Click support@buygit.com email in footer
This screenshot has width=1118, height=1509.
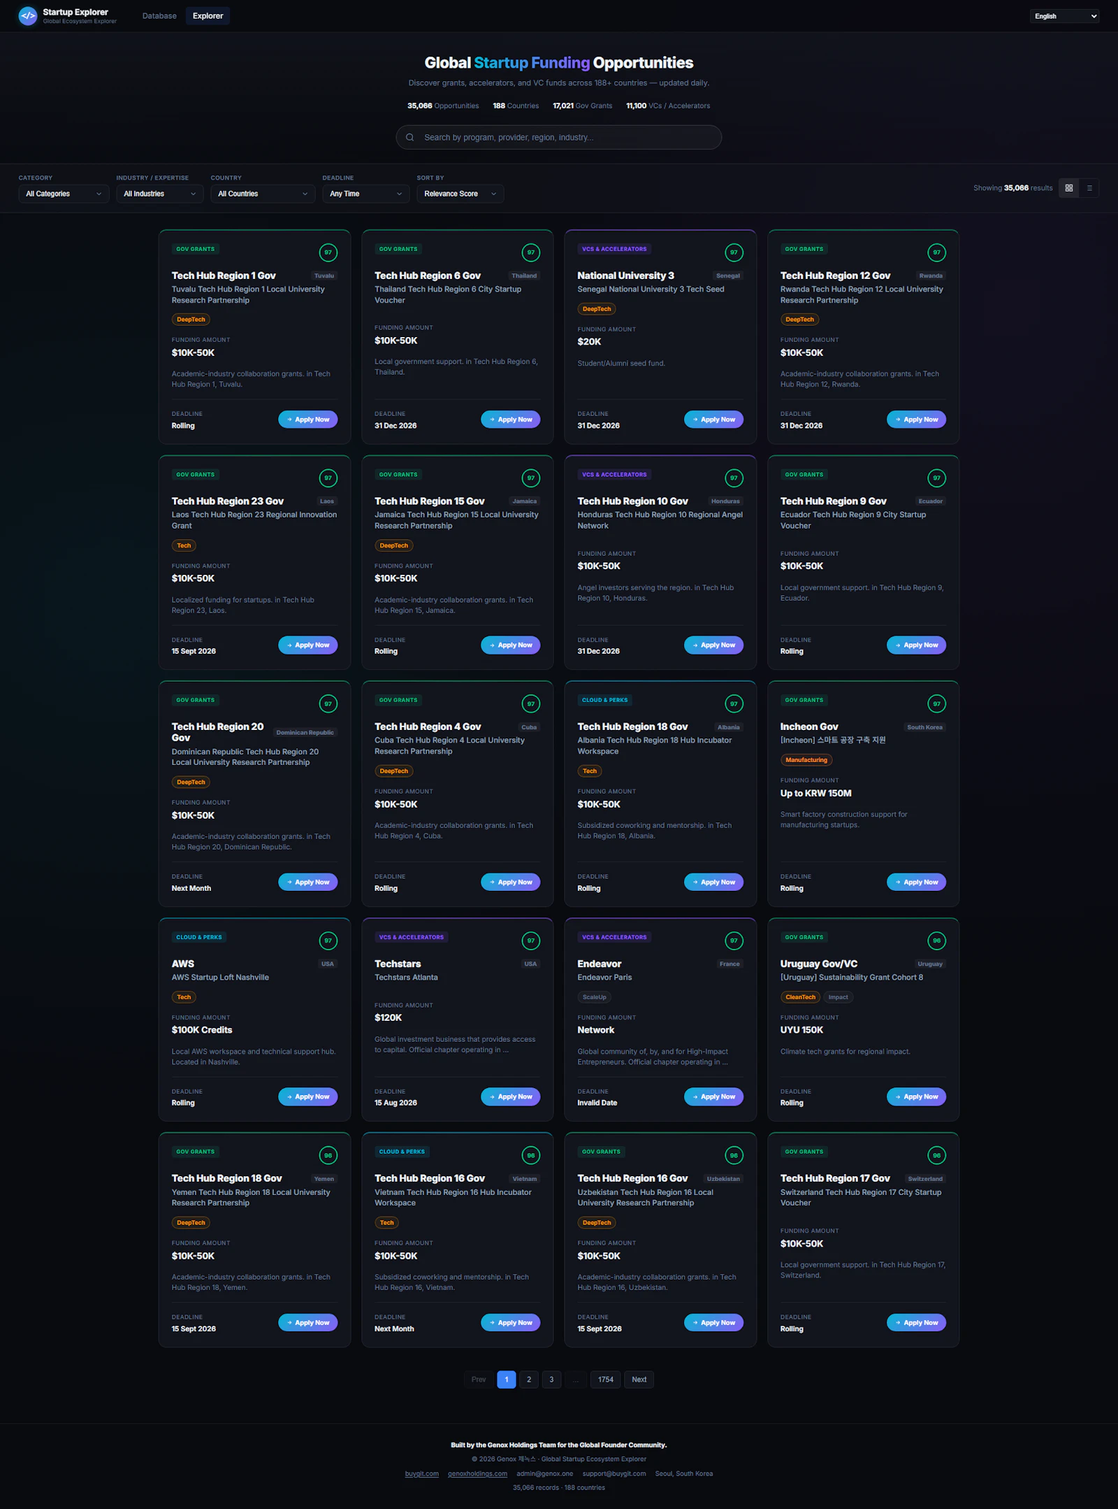click(x=614, y=1473)
